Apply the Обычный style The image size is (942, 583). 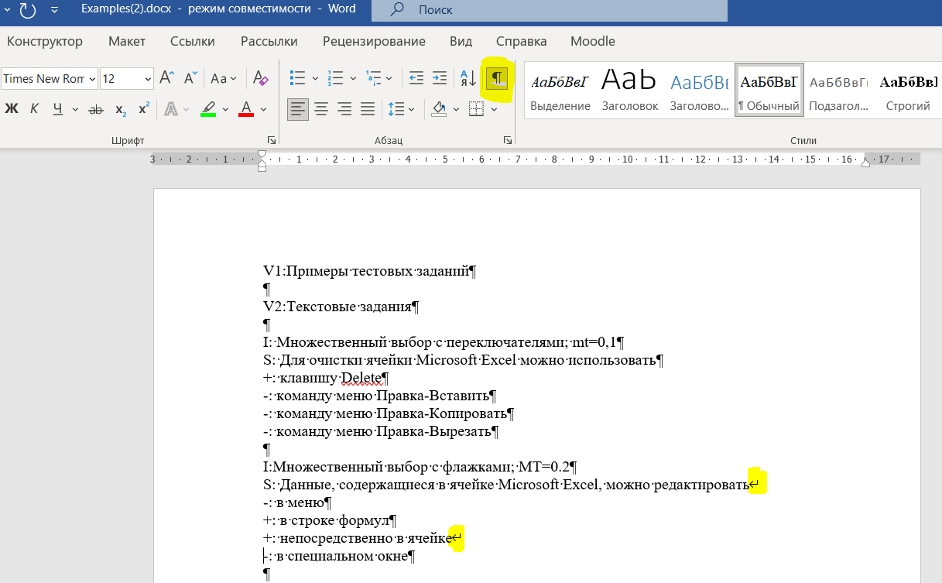769,90
